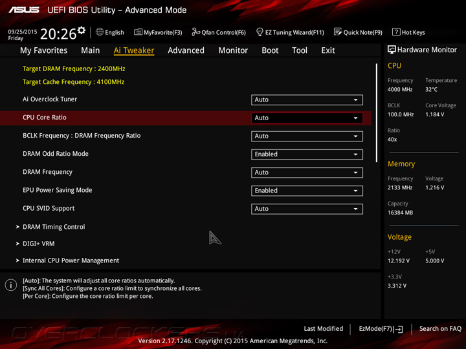Open EZ Tuning Wizard(F11) label

pos(294,32)
